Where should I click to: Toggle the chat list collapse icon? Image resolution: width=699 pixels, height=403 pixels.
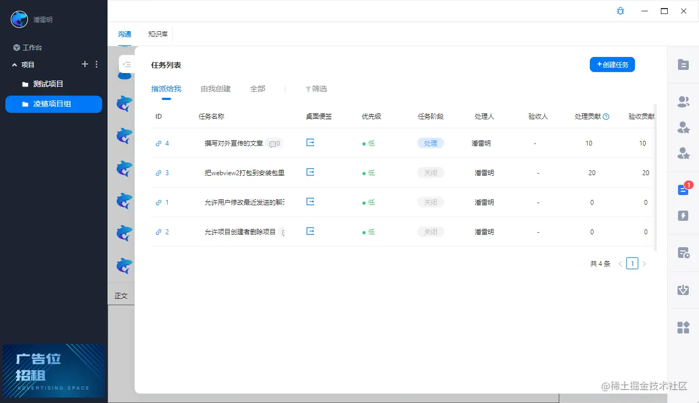[127, 64]
